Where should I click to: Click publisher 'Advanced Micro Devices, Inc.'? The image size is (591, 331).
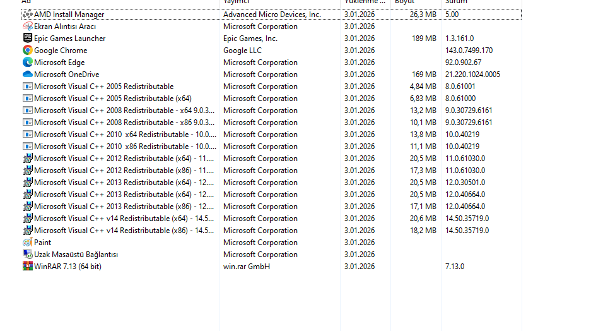[272, 15]
